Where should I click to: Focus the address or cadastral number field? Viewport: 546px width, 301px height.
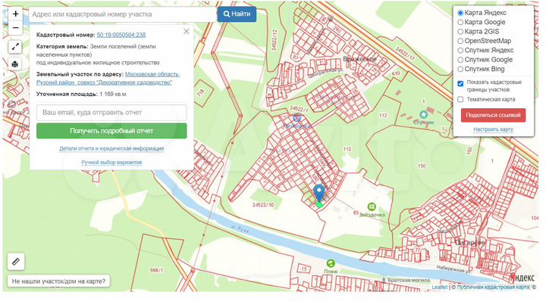(x=123, y=14)
